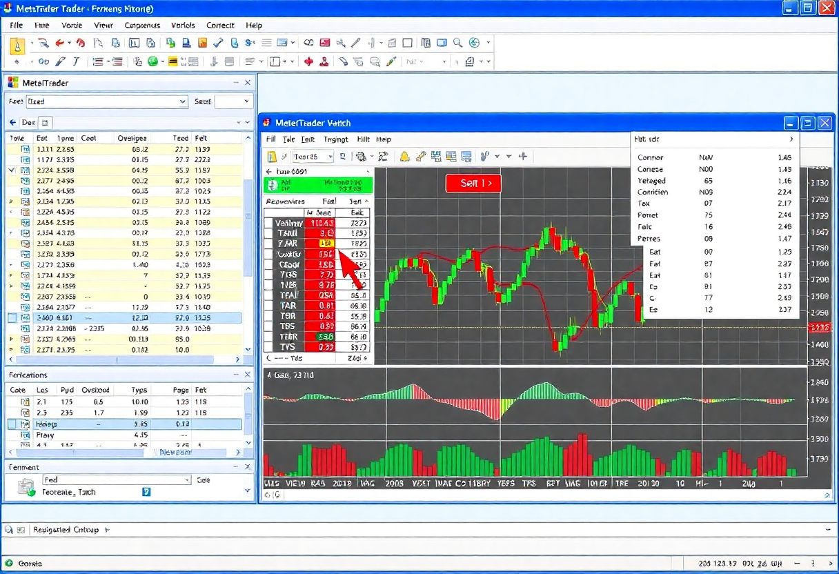The height and width of the screenshot is (574, 839).
Task: Expand the Fltt tdc panel chevron
Action: (x=791, y=139)
